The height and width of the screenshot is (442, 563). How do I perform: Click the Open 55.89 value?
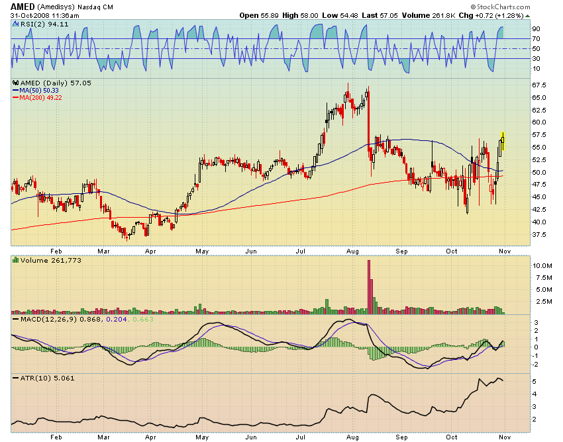pos(259,15)
